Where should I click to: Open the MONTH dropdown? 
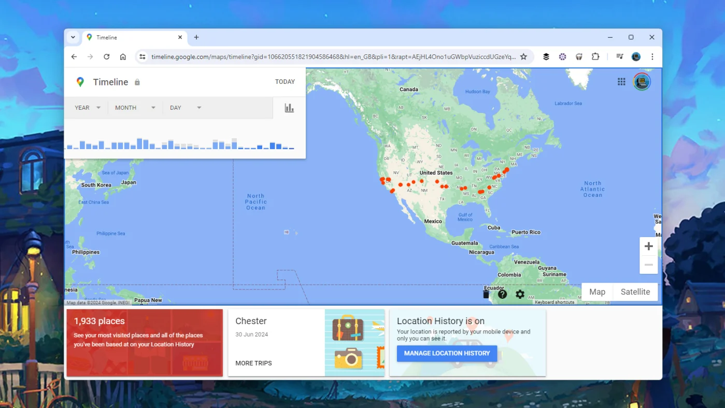click(134, 108)
